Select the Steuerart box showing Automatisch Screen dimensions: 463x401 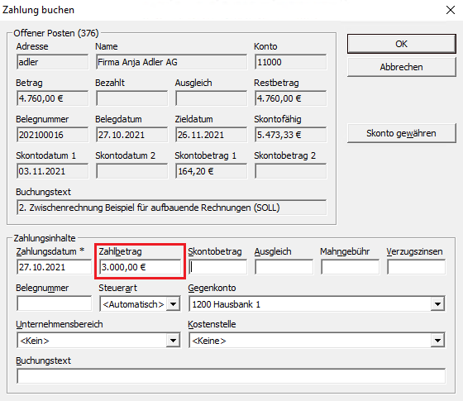pyautogui.click(x=140, y=304)
